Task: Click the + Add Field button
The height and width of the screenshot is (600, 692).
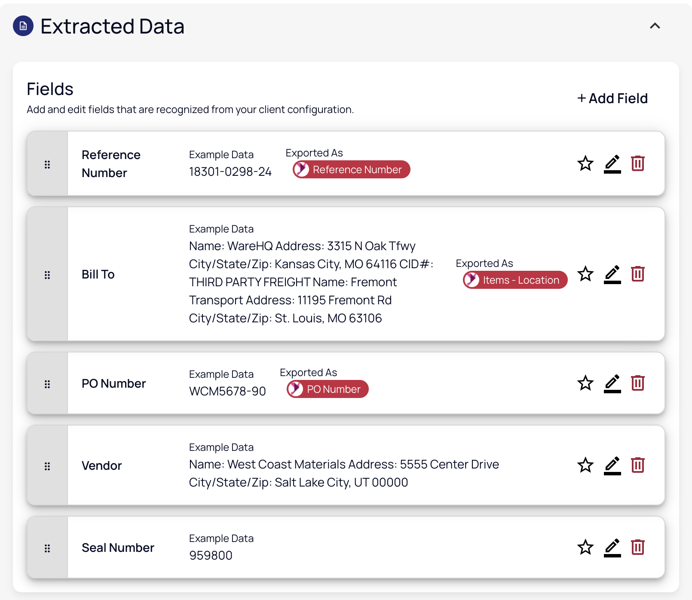Action: [x=612, y=98]
